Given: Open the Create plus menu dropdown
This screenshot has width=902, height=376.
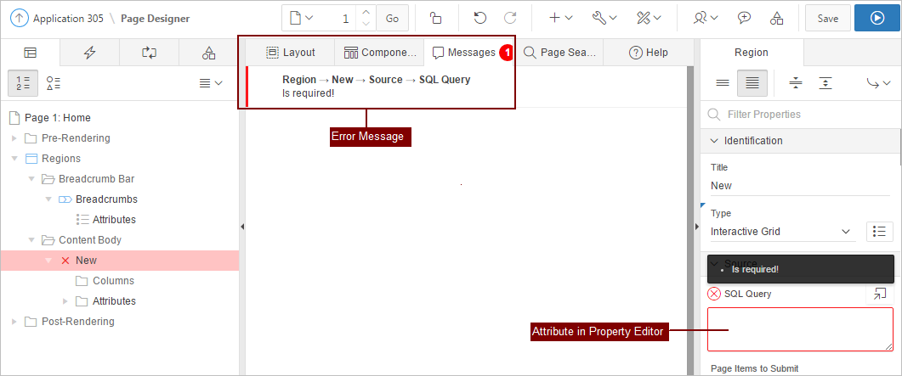Looking at the screenshot, I should pyautogui.click(x=560, y=18).
